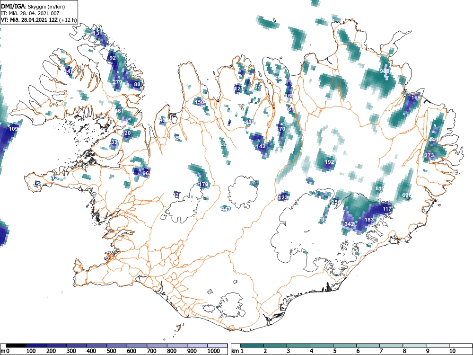Click the visibility value '183' in the southeast
This screenshot has height=355, width=473.
point(369,220)
